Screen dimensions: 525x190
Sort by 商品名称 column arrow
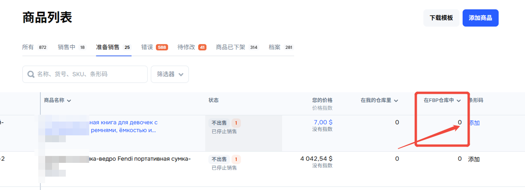coord(69,101)
